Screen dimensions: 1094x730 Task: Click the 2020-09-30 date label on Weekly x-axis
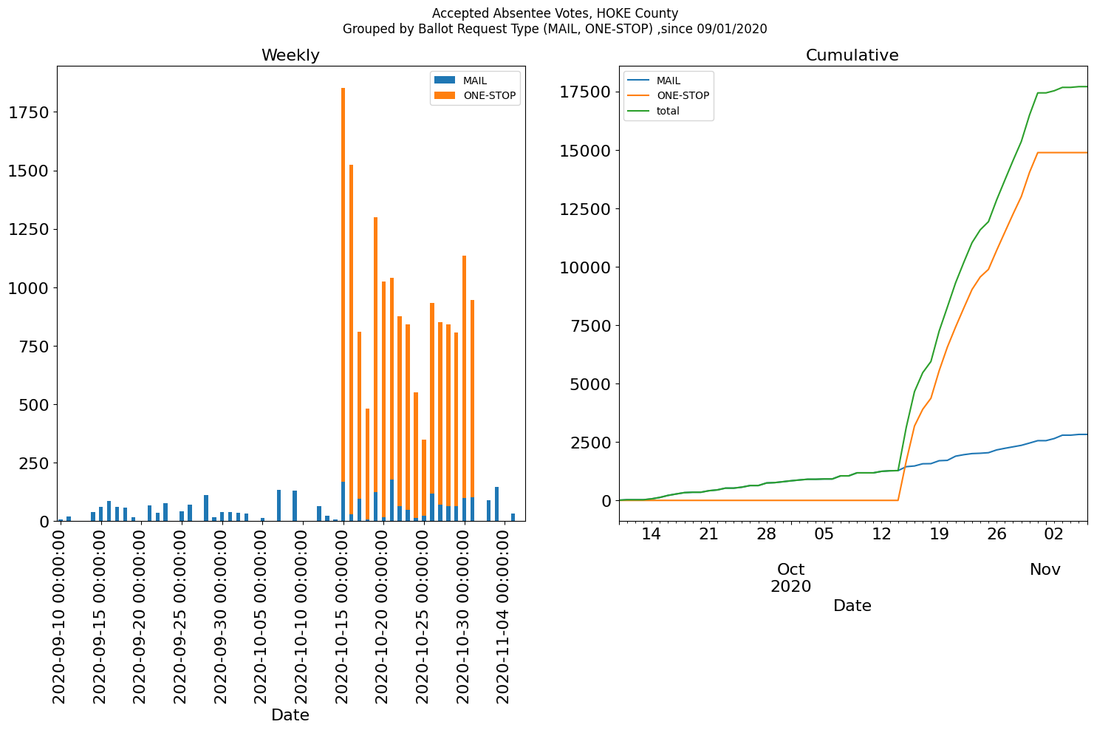click(x=221, y=616)
